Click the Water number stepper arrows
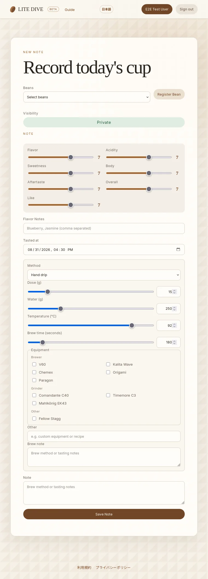The image size is (208, 579). (174, 309)
